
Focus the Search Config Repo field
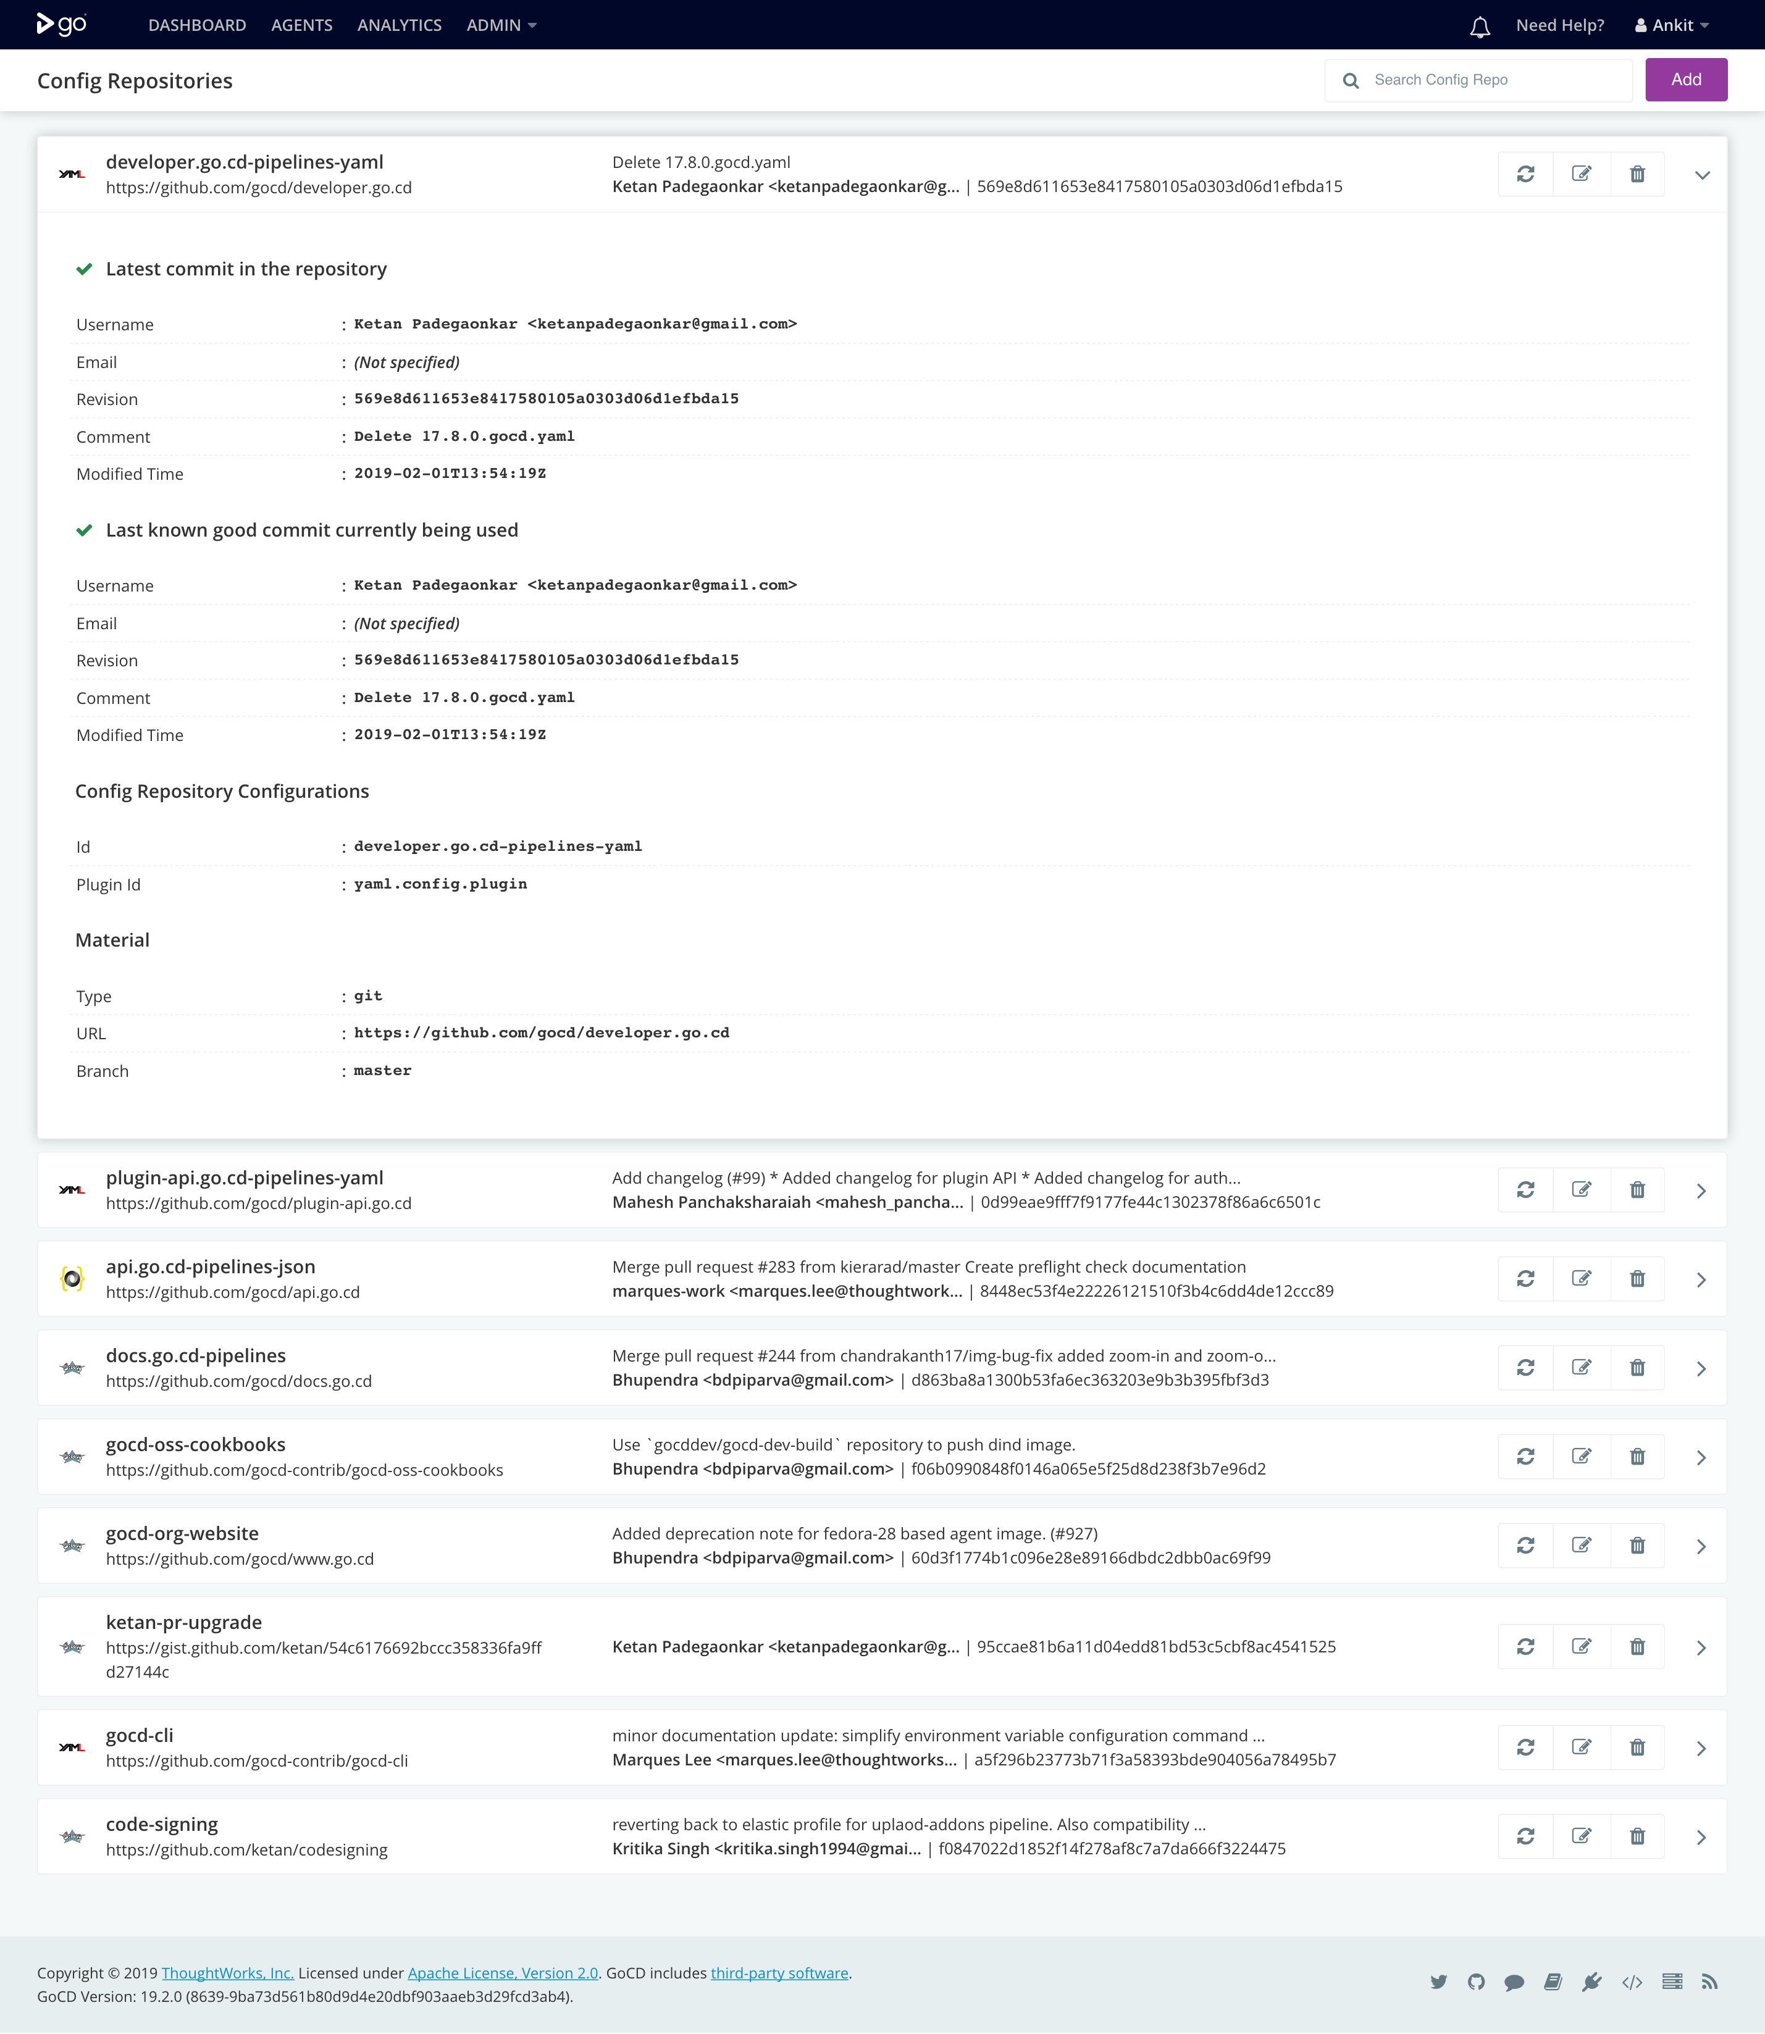coord(1478,80)
